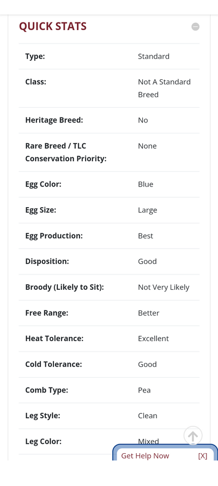The height and width of the screenshot is (486, 218).
Task: Click the Rare Breed Conservation Priority label
Action: [66, 152]
